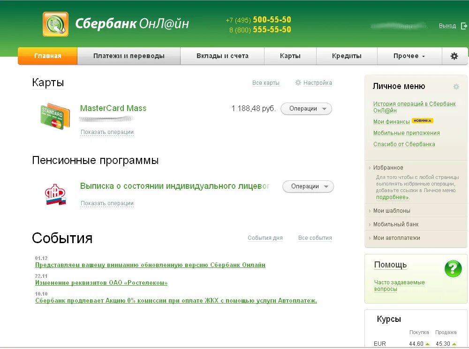Click the Мои финансы link
Viewport: 469px width, 349px height.
391,122
